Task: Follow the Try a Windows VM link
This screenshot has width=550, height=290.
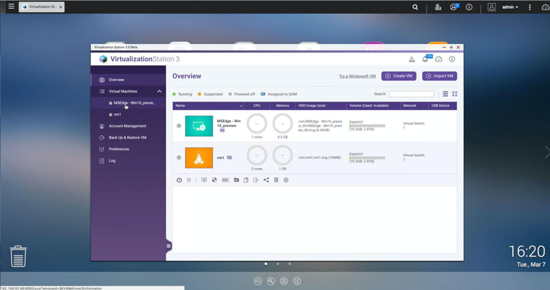Action: (x=357, y=76)
